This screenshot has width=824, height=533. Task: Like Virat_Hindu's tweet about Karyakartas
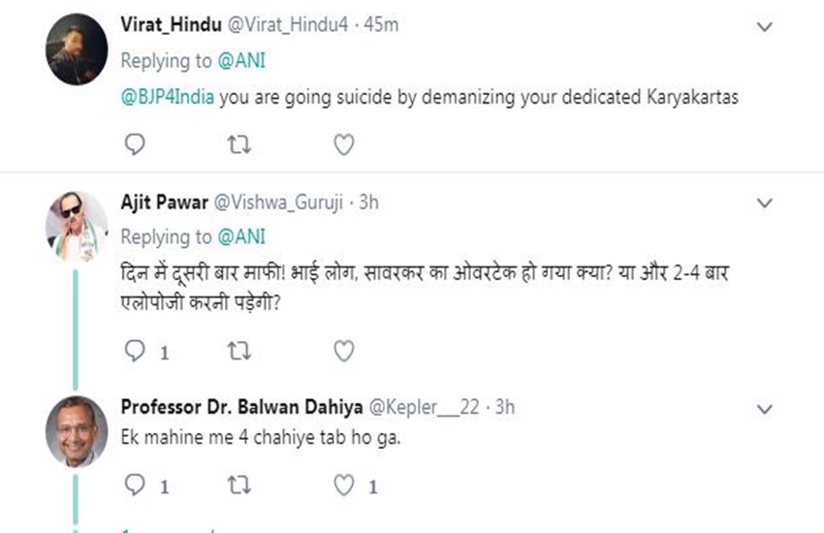click(343, 144)
